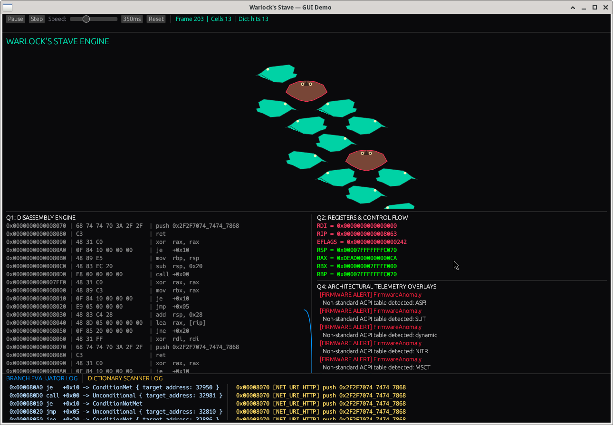
Task: Select the 'jne +0x20' disassembly row
Action: pos(98,331)
